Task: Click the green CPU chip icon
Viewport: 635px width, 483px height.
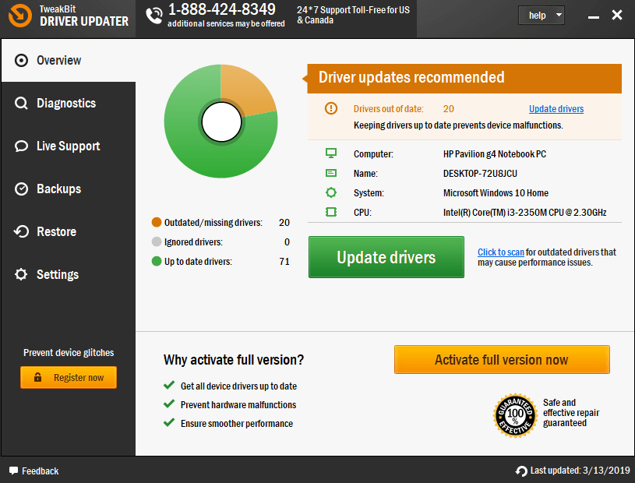Action: coord(331,212)
